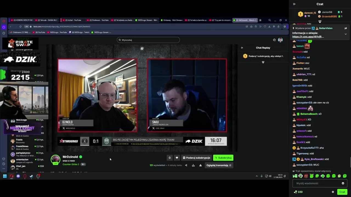Switch to the NEEXcsgo Stream browser tab
Image resolution: width=351 pixels, height=197 pixels.
click(x=147, y=20)
